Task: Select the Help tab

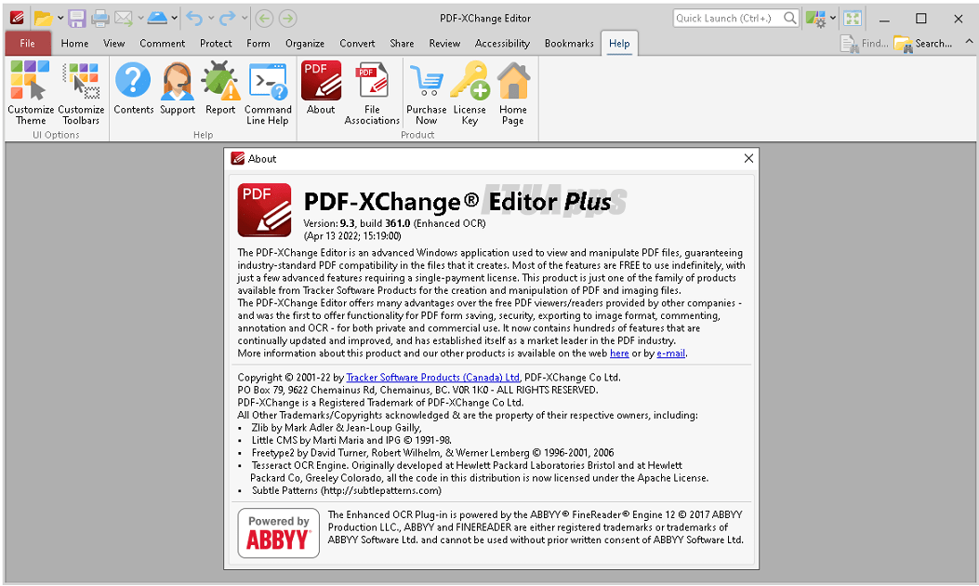Action: click(619, 43)
